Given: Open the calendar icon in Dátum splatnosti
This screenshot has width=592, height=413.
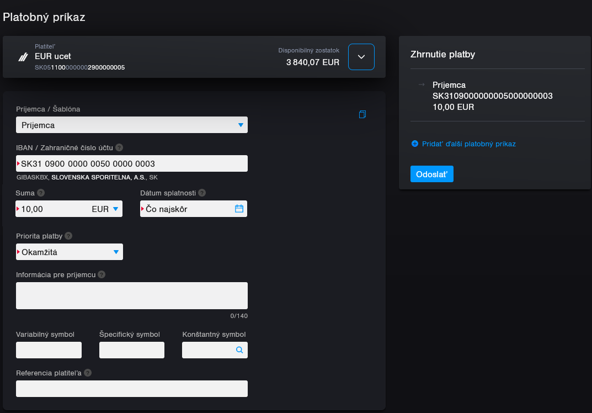Looking at the screenshot, I should pyautogui.click(x=239, y=209).
